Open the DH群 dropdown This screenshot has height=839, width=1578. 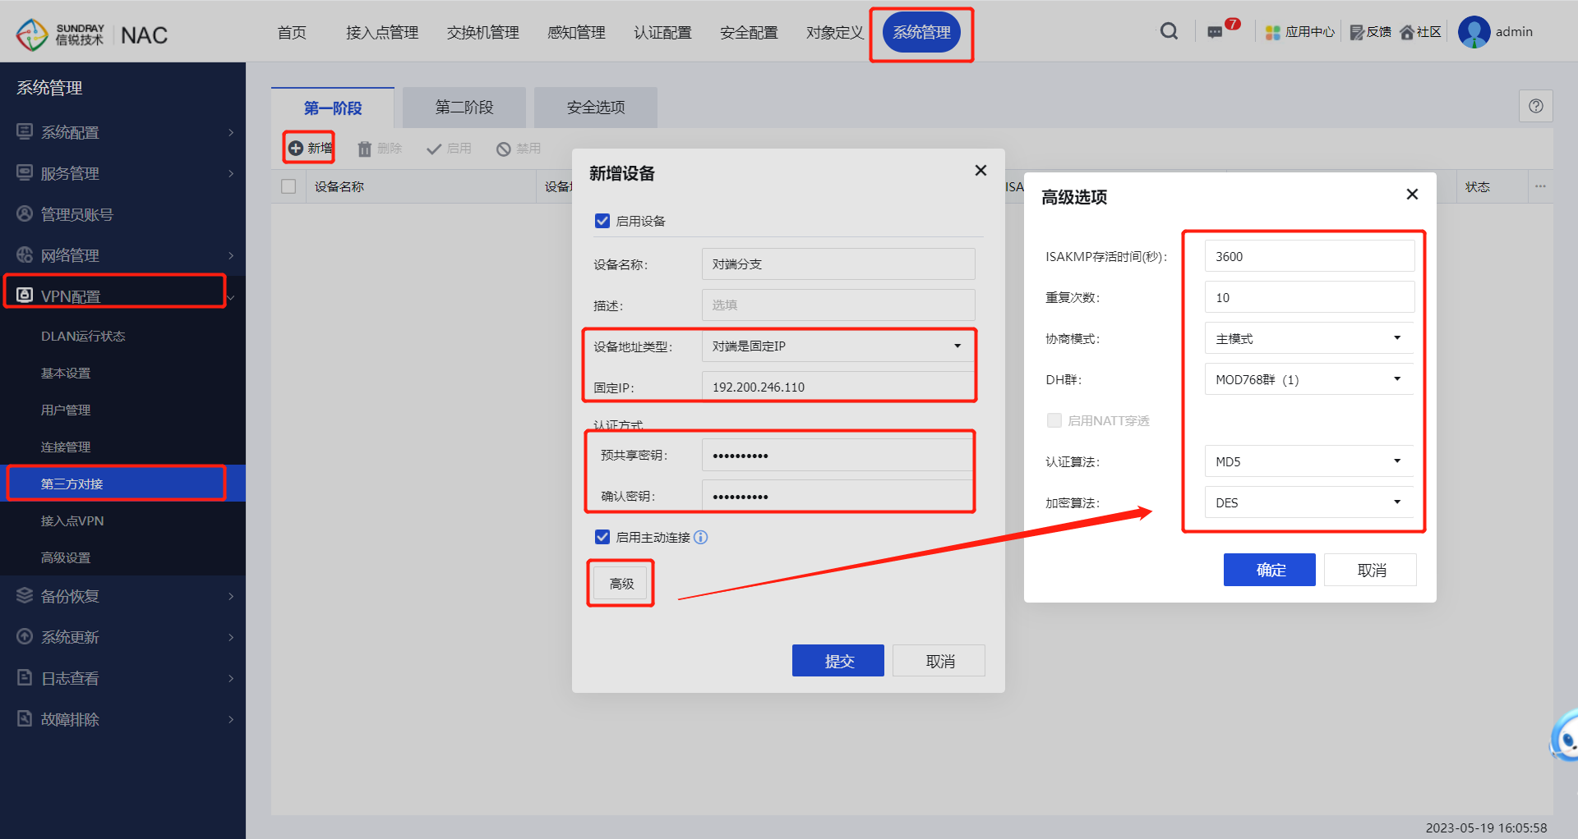click(1309, 379)
